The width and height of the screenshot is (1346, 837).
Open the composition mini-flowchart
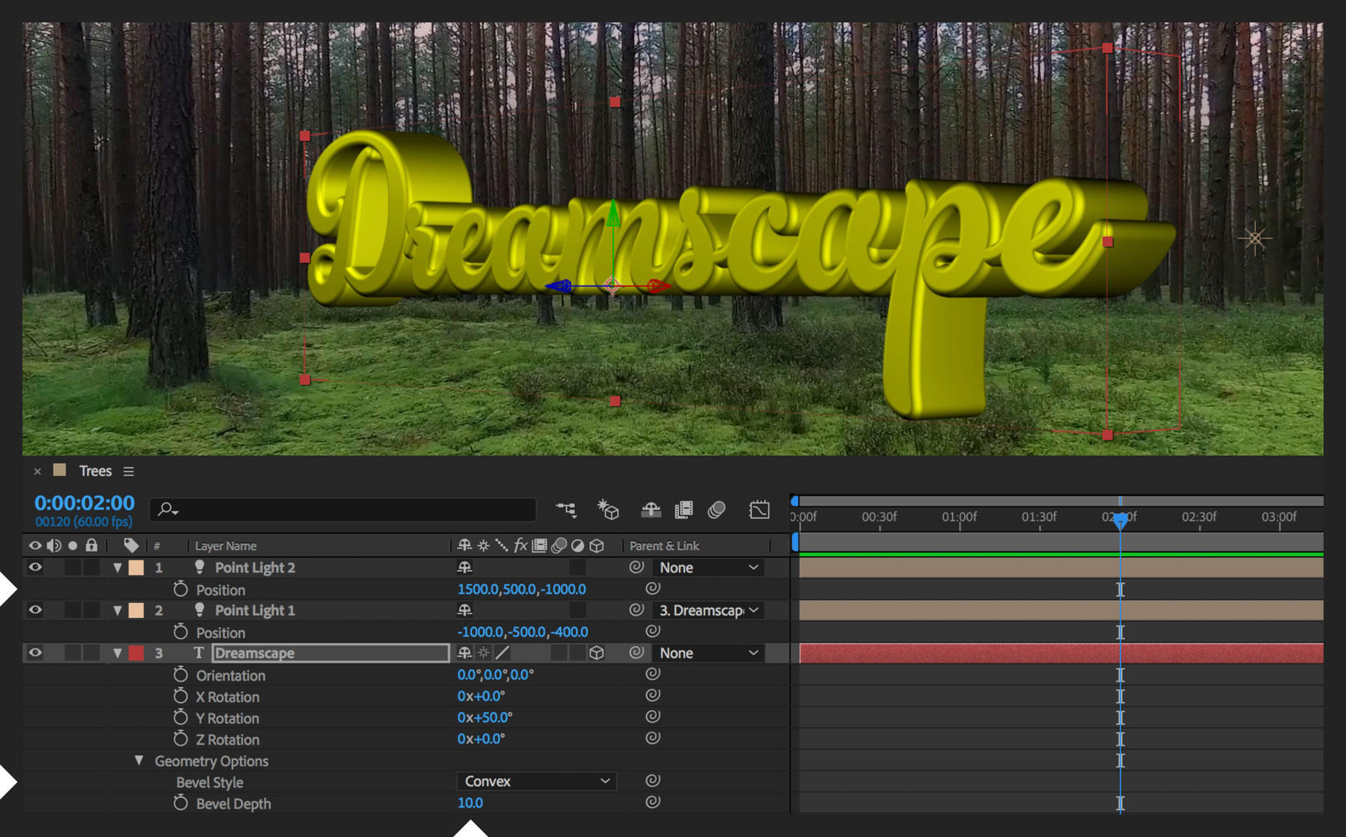pyautogui.click(x=567, y=509)
